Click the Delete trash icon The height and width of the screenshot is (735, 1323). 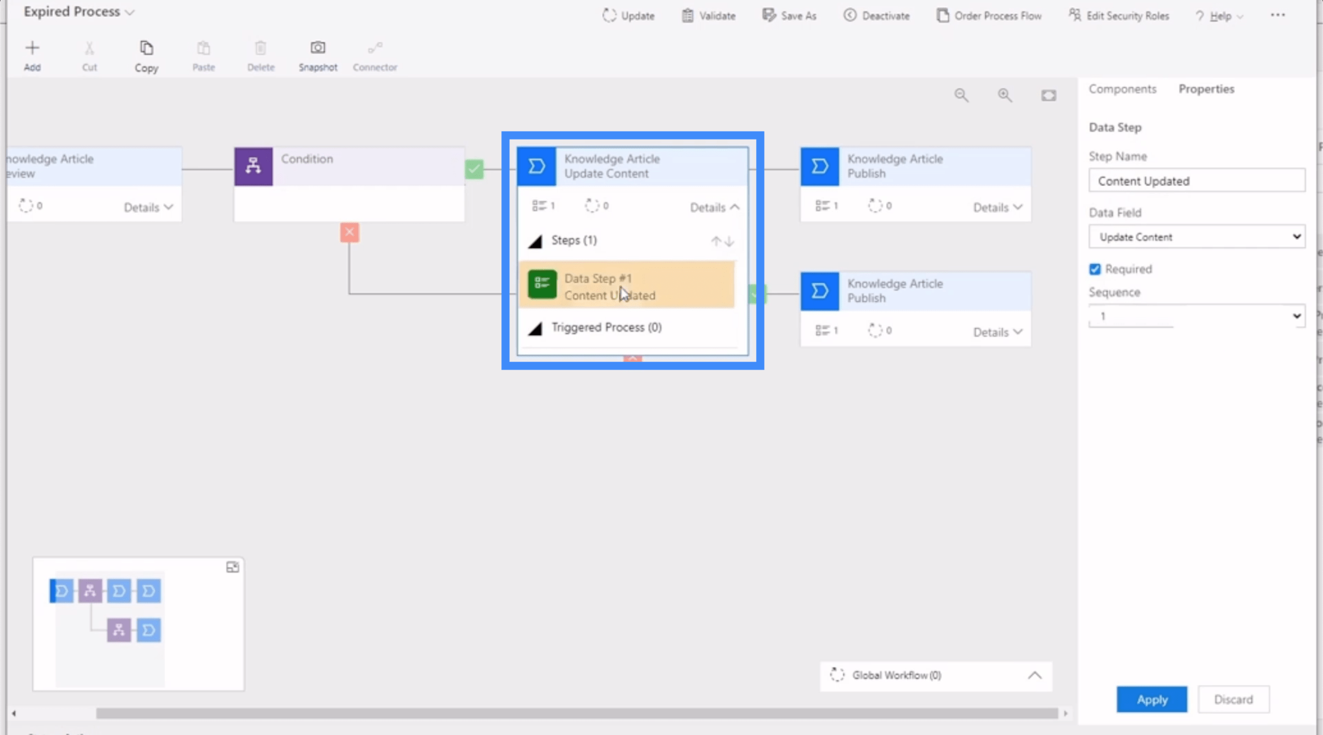tap(260, 48)
